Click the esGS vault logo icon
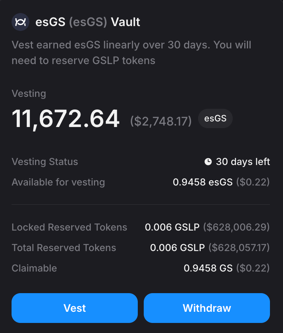 click(x=20, y=22)
